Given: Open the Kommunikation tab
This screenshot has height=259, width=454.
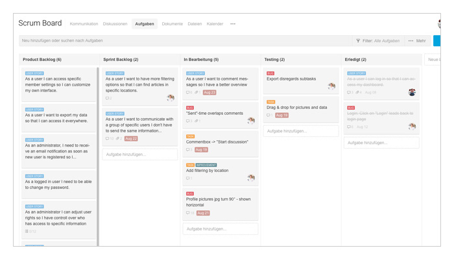Looking at the screenshot, I should (x=84, y=24).
